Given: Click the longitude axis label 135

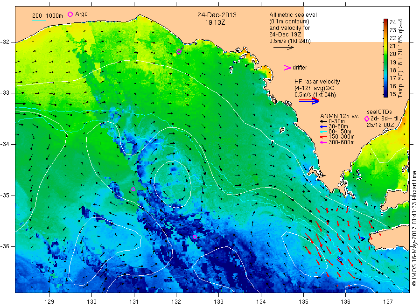Looking at the screenshot, I should coord(303,302).
